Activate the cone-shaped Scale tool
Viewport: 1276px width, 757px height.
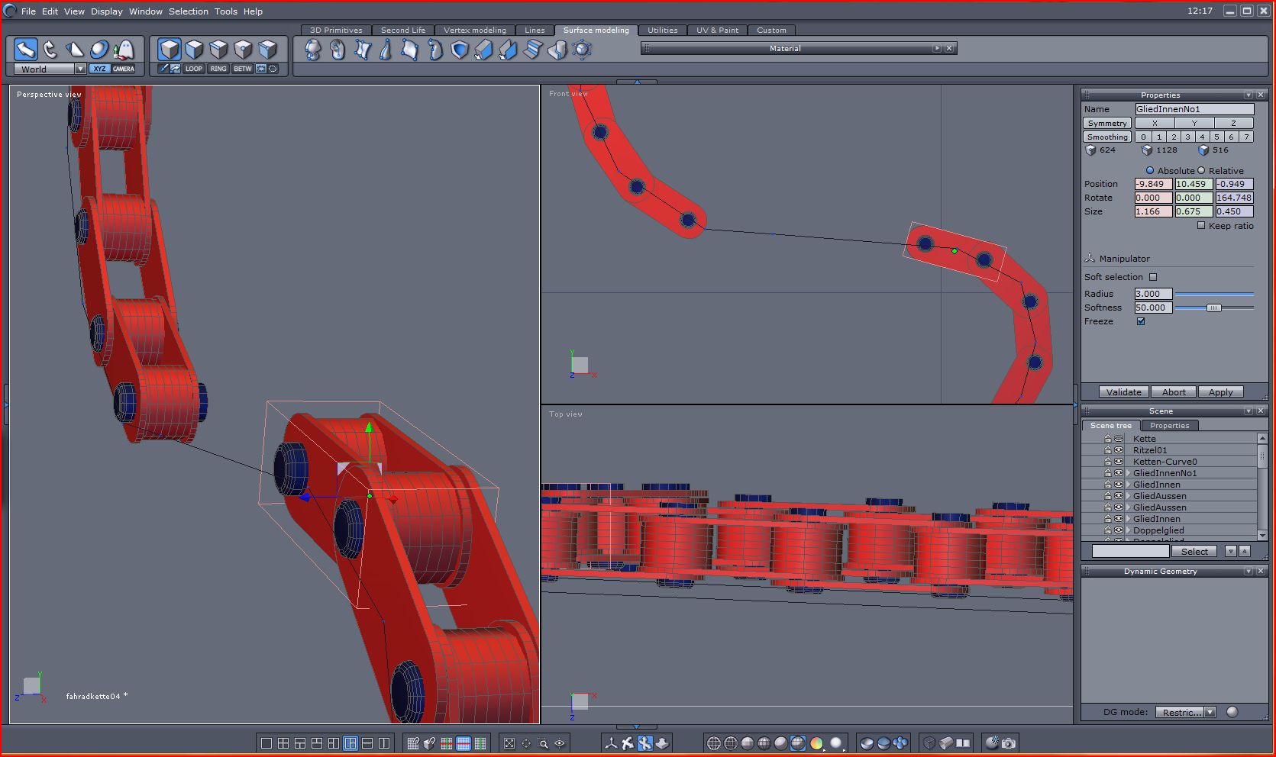click(75, 50)
